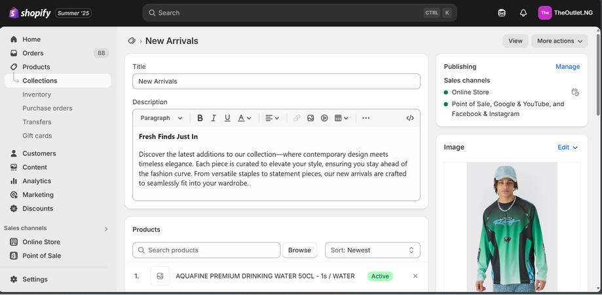
Task: Open Analytics in sidebar
Action: (x=37, y=182)
